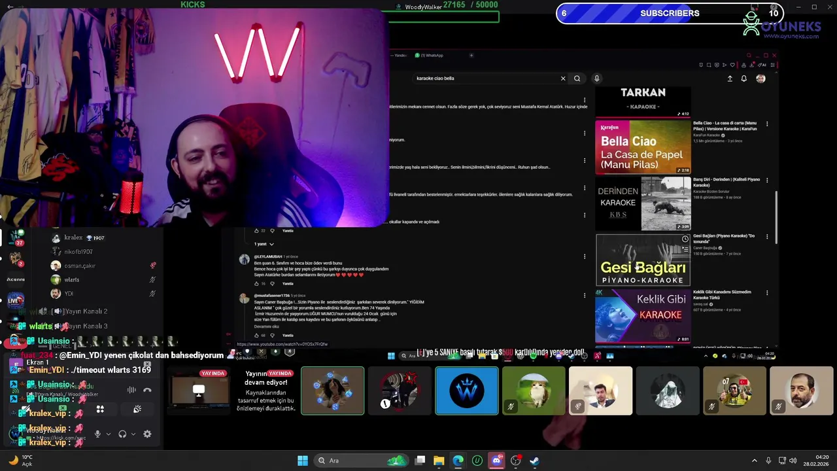Viewport: 837px width, 471px height.
Task: Open Discord soundboard button
Action: coord(137,410)
